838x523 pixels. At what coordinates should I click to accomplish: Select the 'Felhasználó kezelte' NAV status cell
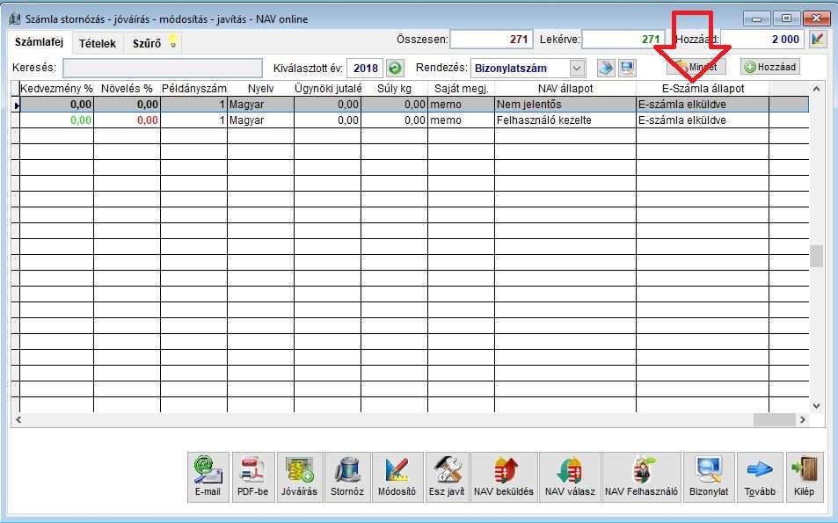tap(565, 120)
